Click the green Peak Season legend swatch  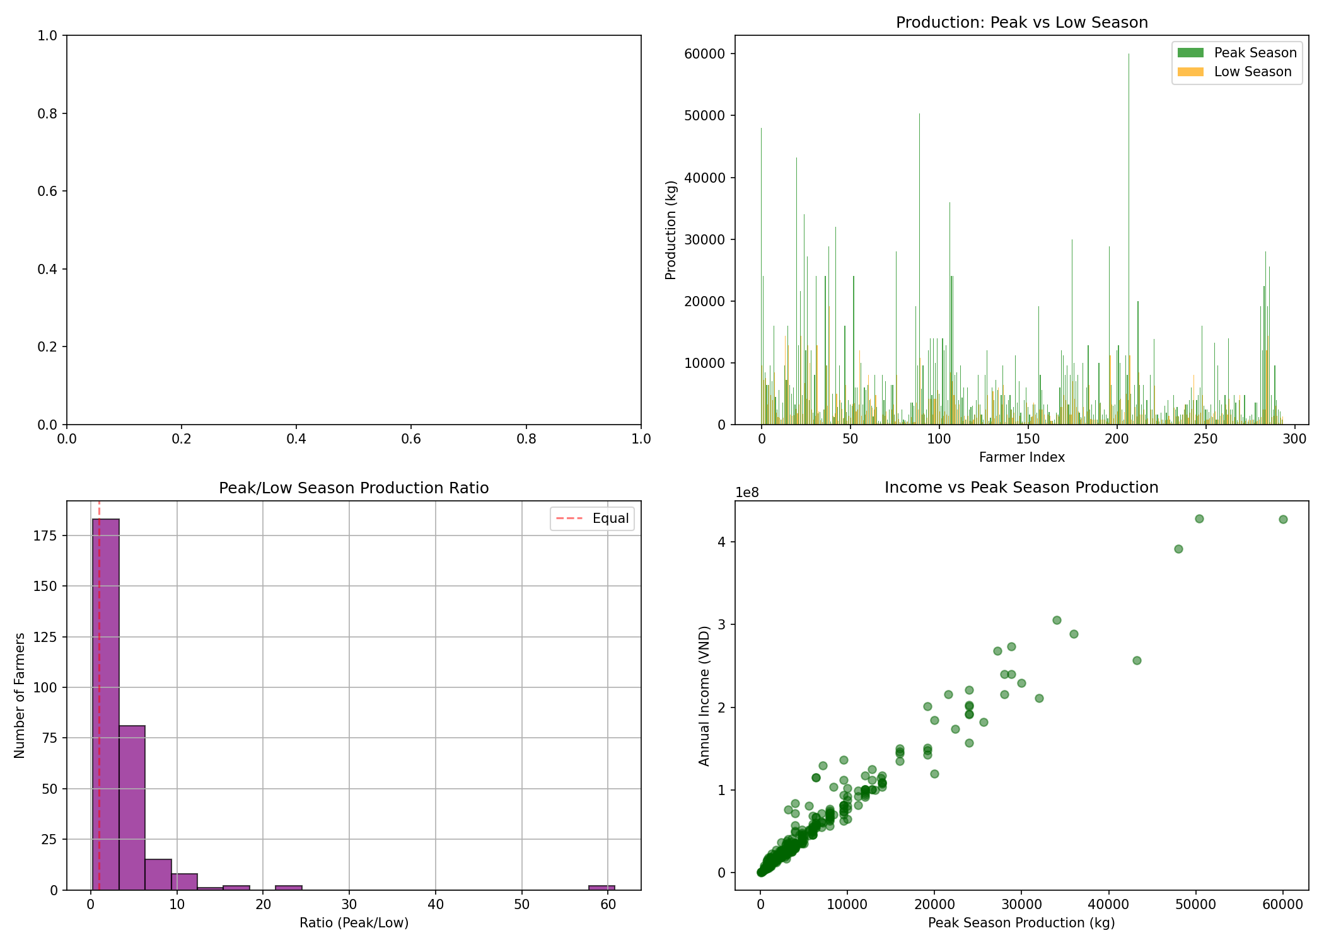click(x=1190, y=53)
